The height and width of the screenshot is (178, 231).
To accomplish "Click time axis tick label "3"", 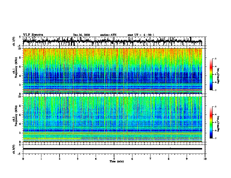I will click(x=78, y=159).
